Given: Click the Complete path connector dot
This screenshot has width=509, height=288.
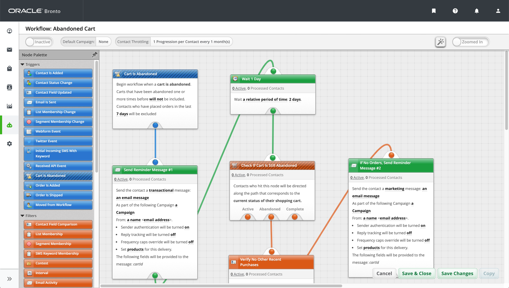Looking at the screenshot, I should (295, 217).
